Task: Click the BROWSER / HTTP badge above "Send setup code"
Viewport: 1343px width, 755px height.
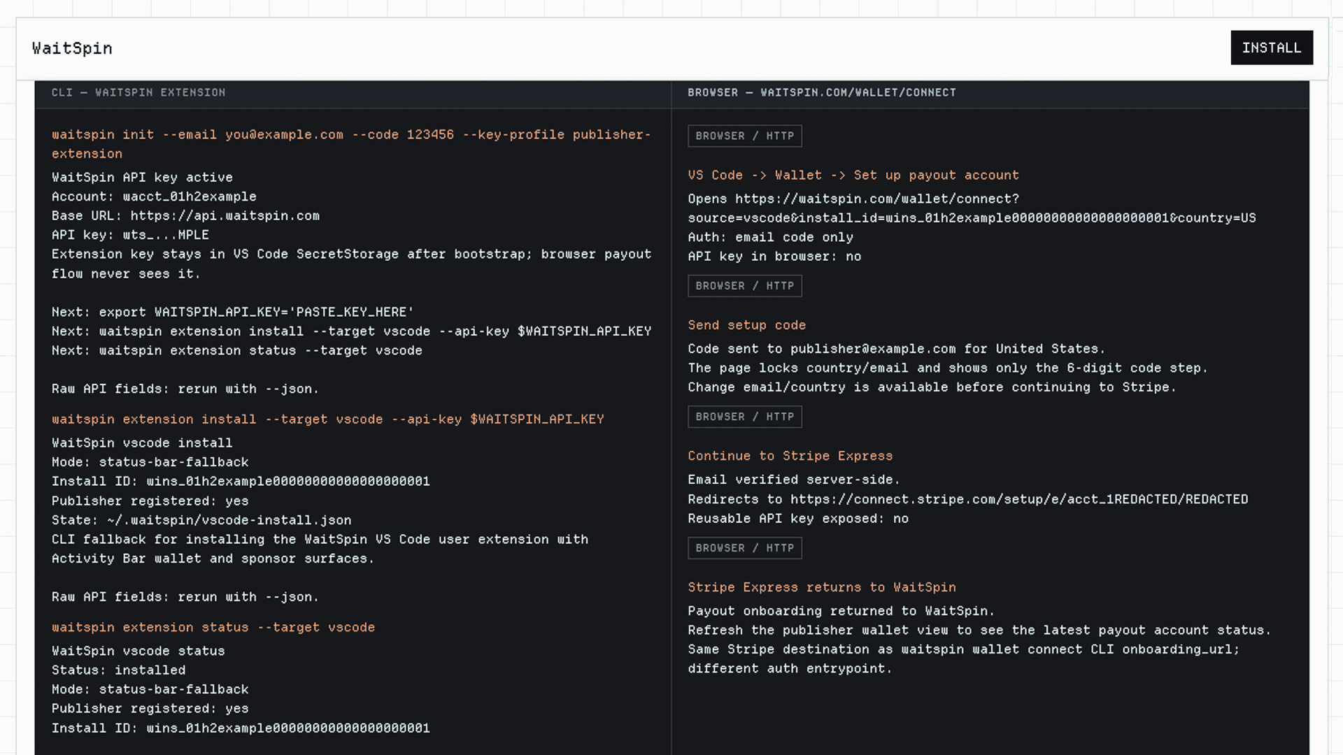Action: click(x=745, y=286)
